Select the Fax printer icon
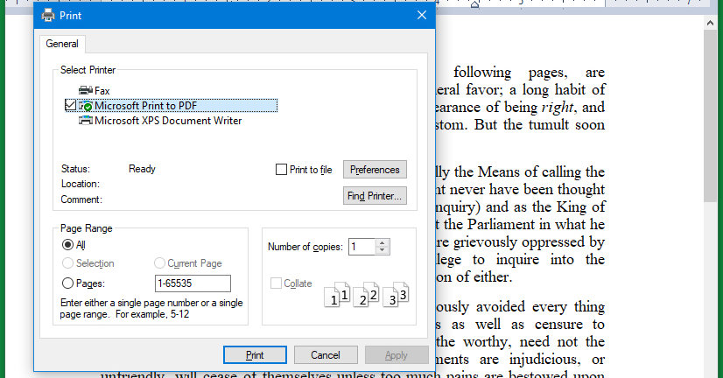This screenshot has height=378, width=723. click(86, 90)
